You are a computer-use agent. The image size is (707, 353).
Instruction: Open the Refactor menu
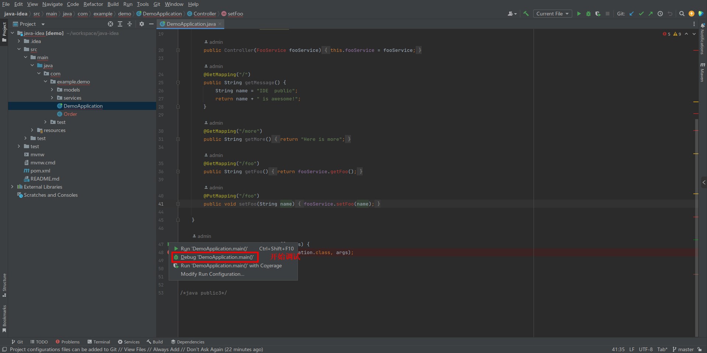point(93,4)
